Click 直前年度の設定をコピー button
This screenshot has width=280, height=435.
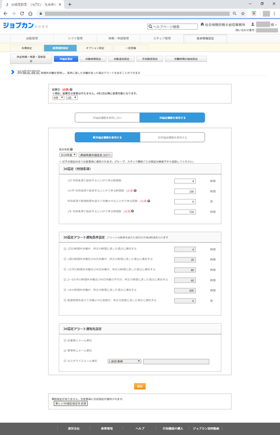95,155
